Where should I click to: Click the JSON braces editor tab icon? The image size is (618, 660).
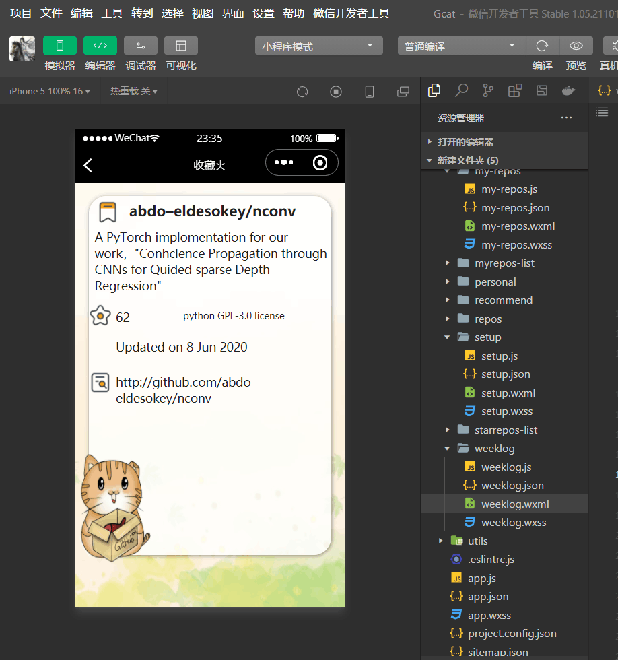click(x=604, y=90)
